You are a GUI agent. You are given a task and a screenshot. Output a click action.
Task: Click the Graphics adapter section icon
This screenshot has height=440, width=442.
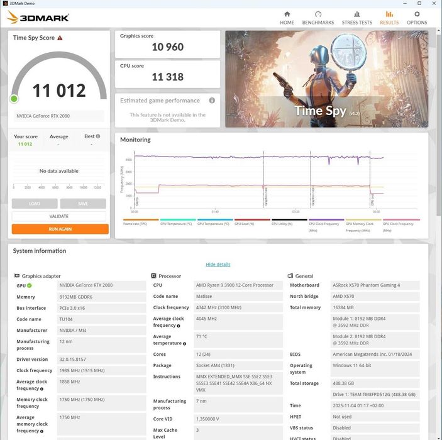point(17,276)
